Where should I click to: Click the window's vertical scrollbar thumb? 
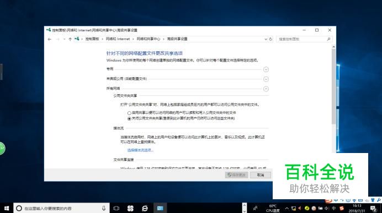pyautogui.click(x=333, y=86)
